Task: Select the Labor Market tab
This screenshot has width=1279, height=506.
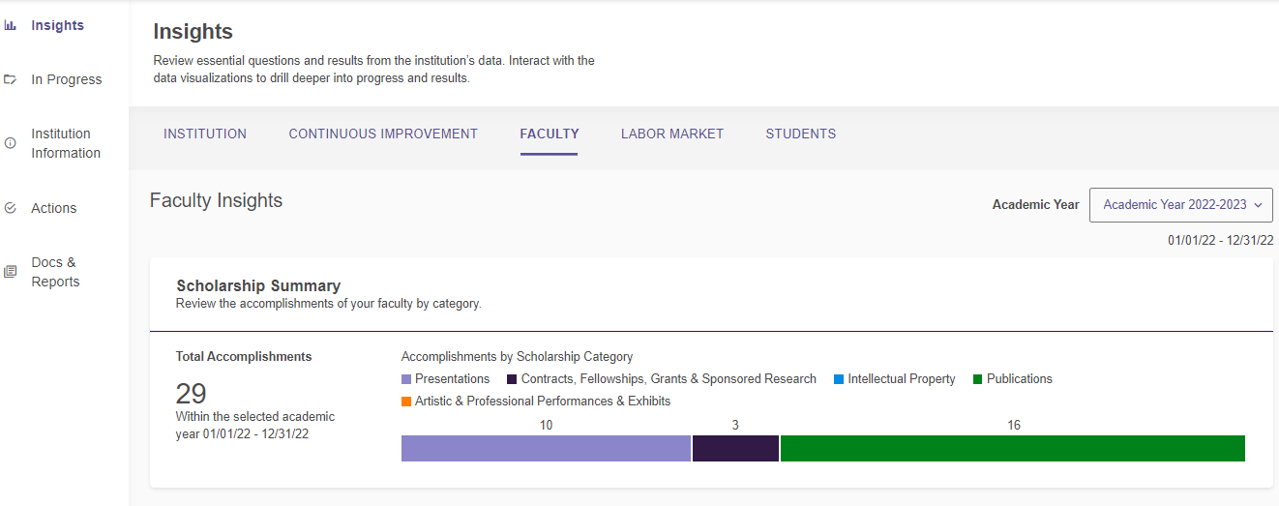Action: 672,134
